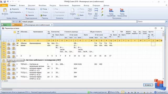This screenshot has width=168, height=94.
Task: Open the Назад history dropdown arrow
Action: (x=48, y=9)
